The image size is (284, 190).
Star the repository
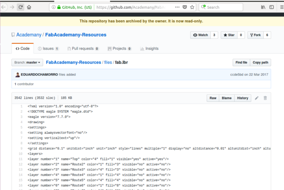coord(229,35)
